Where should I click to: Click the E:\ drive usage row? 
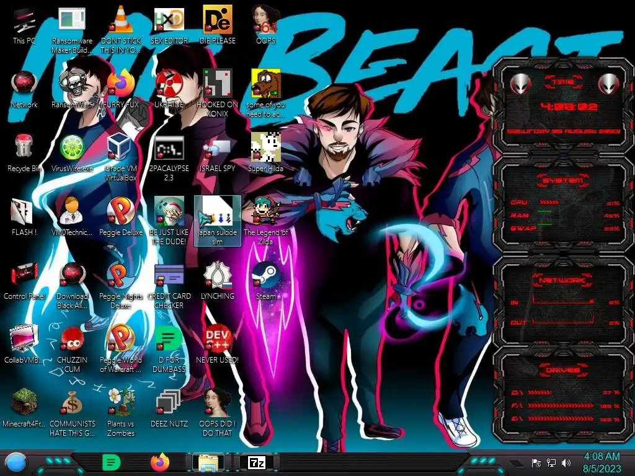point(566,419)
